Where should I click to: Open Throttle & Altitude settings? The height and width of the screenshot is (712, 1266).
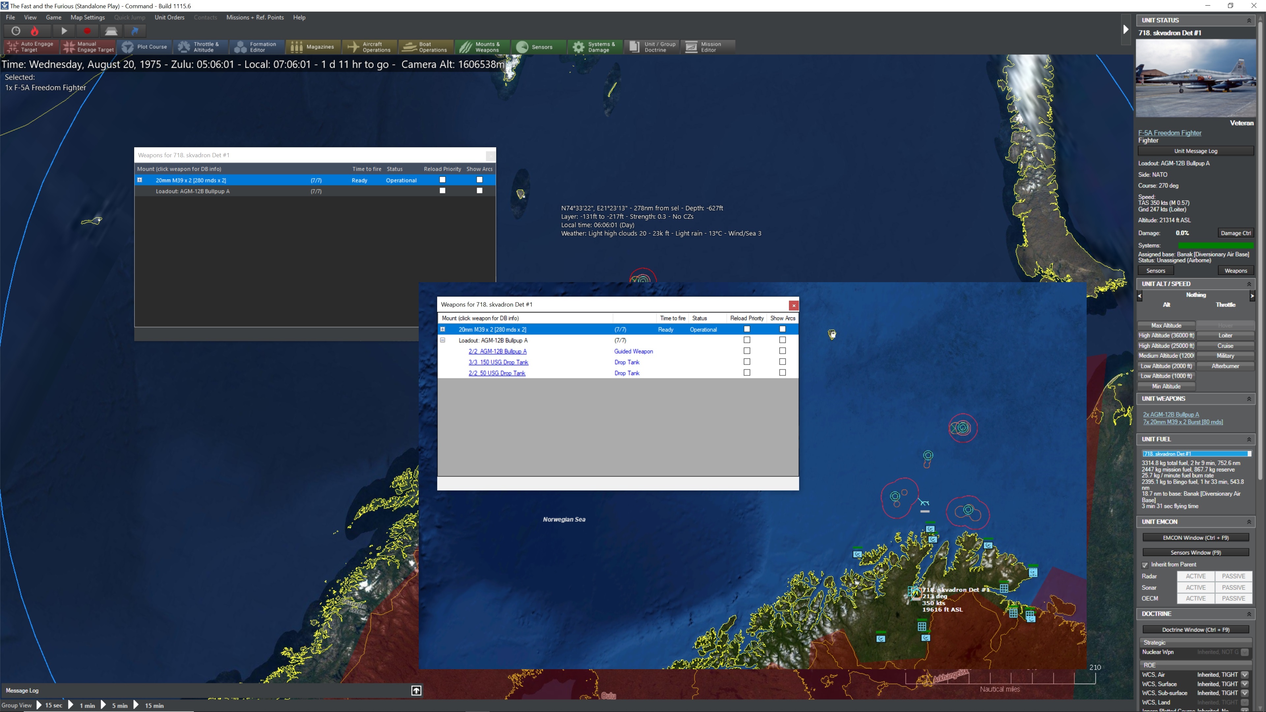click(x=201, y=47)
